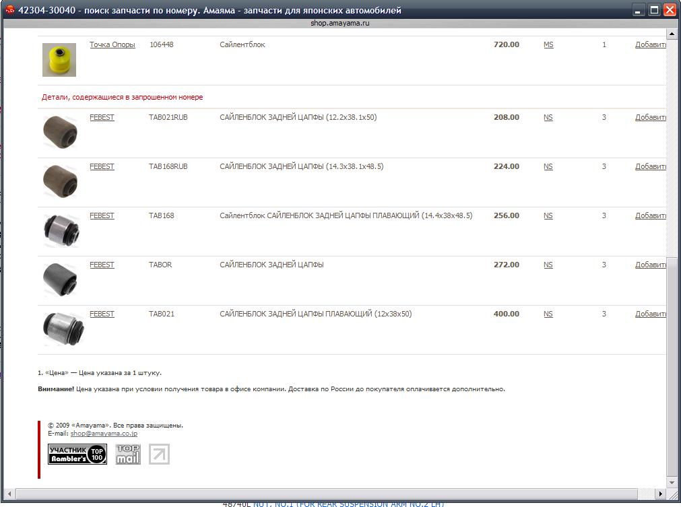Click the window favicon in the title bar
The height and width of the screenshot is (507, 681).
(x=9, y=10)
